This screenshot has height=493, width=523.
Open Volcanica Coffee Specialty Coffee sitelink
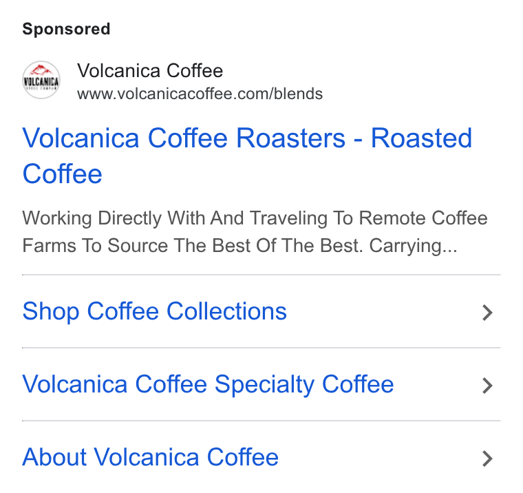coord(208,385)
